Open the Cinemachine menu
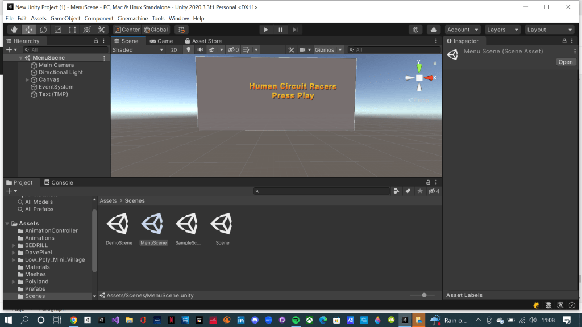Viewport: 582px width, 327px height. coord(132,18)
